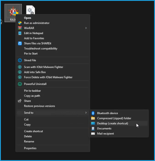Screen dimensions: 155x161
Task: Select the settings file icon with gears
Action: coord(30,10)
